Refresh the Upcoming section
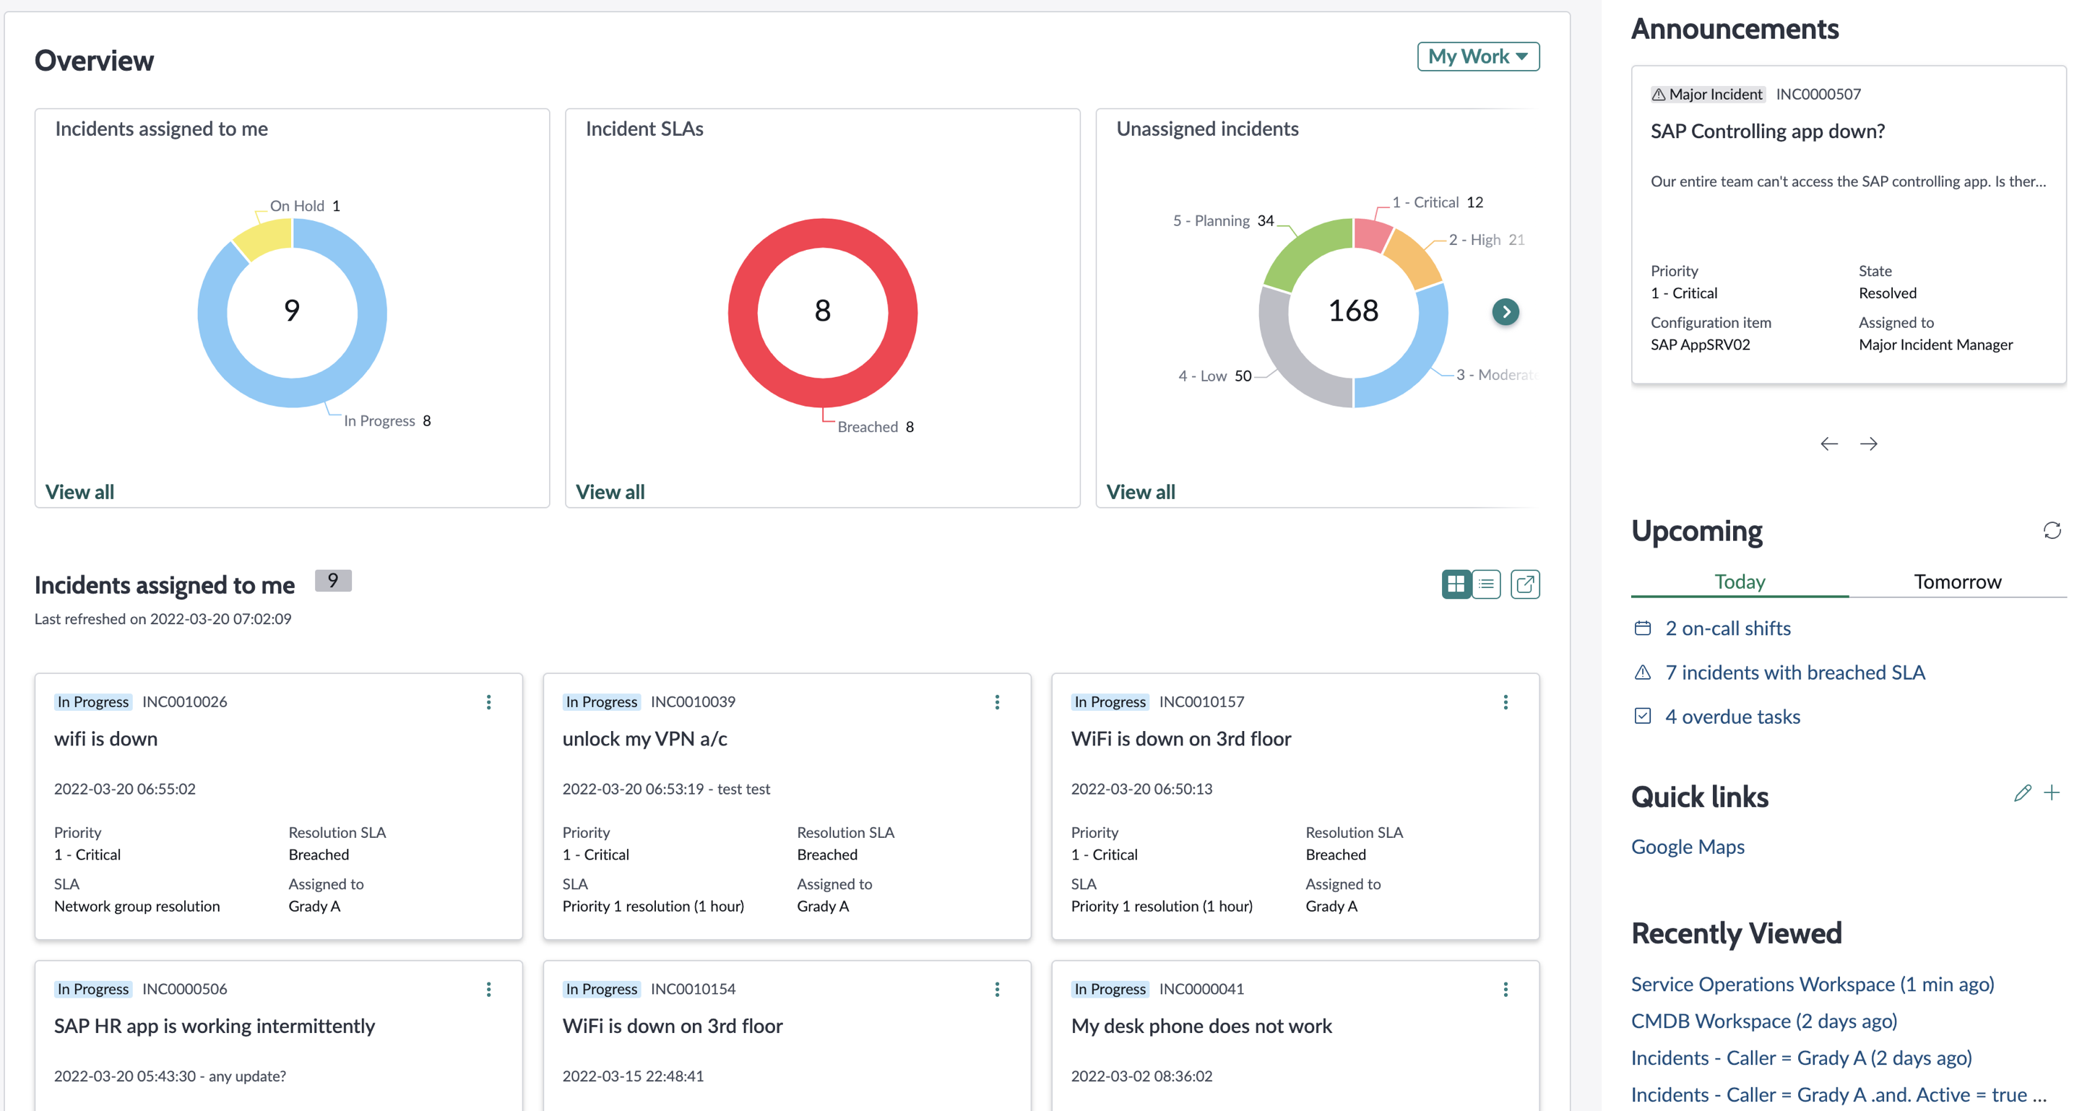Viewport: 2082px width, 1111px height. (2052, 530)
